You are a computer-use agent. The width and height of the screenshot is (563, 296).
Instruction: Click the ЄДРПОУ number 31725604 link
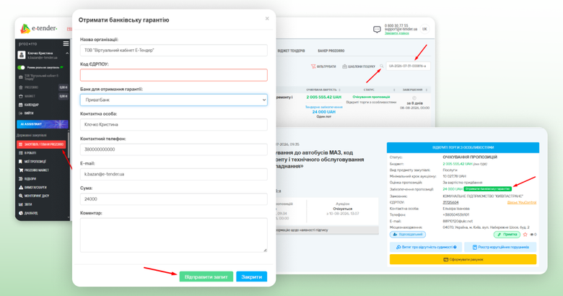click(450, 203)
